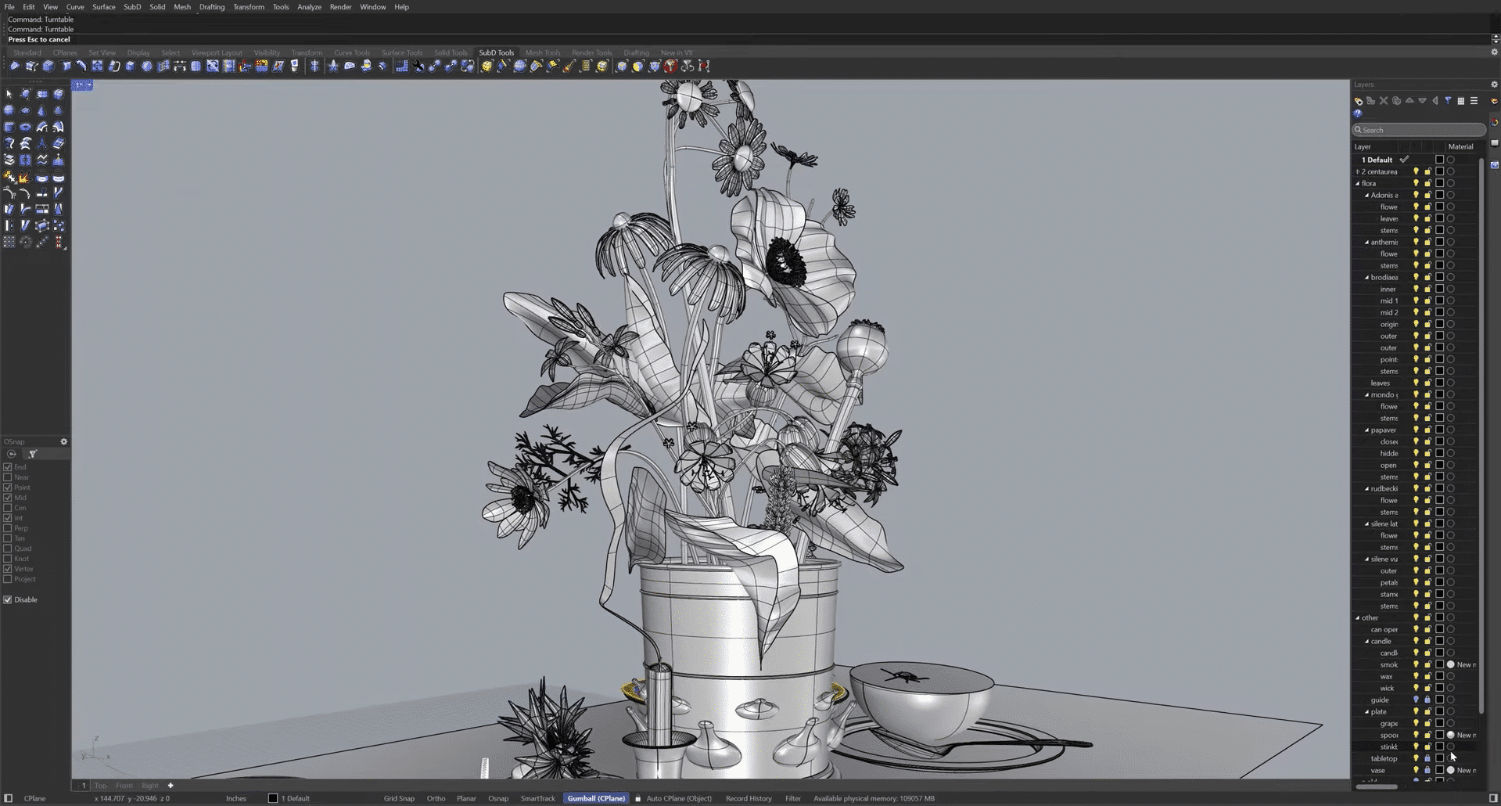Collapse the brodiaea sublayer group
This screenshot has width=1501, height=806.
tap(1367, 277)
